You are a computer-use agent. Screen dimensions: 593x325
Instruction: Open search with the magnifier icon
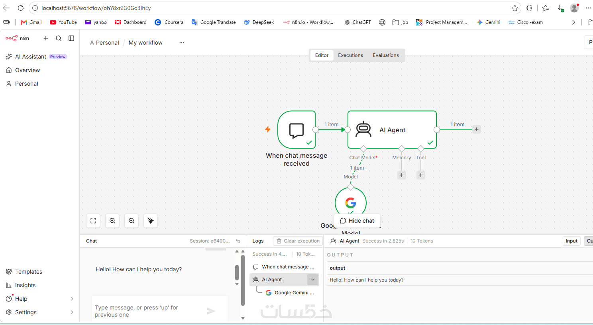(x=59, y=38)
